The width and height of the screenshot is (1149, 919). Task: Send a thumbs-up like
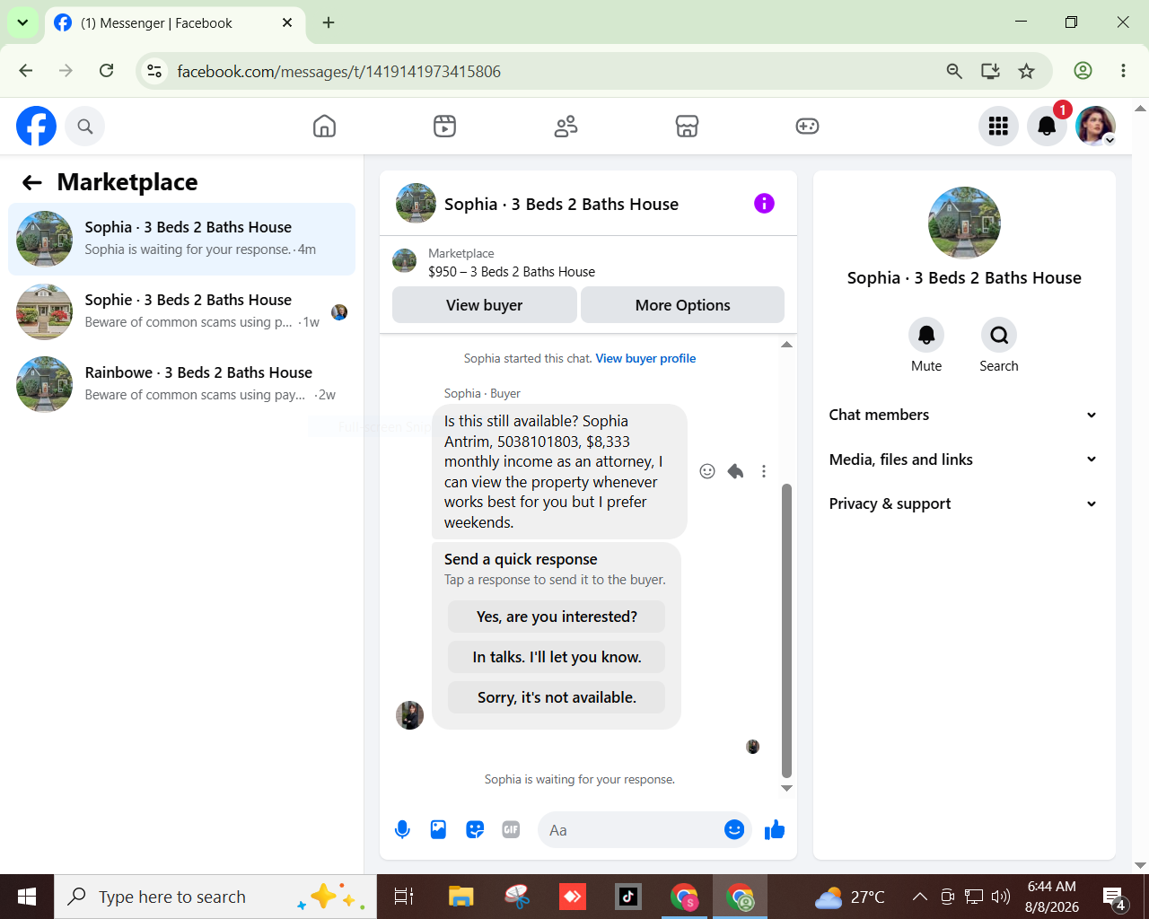[775, 830]
